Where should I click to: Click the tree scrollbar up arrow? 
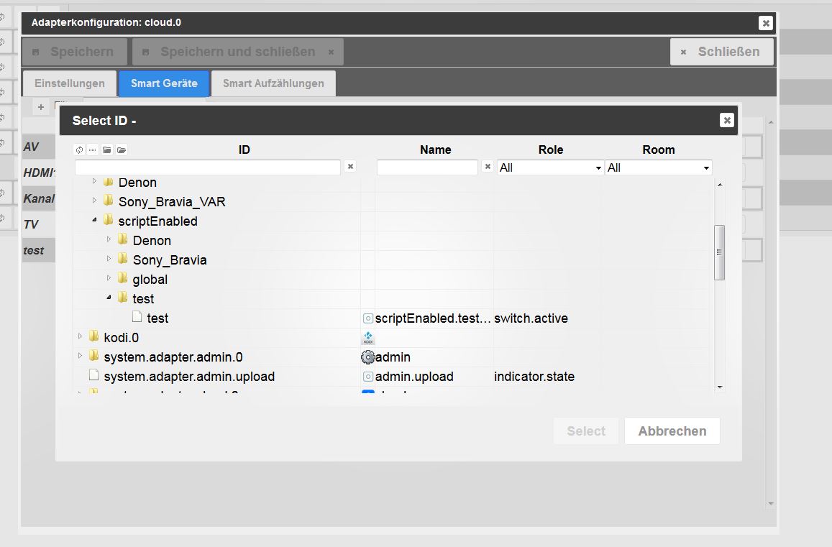point(720,185)
